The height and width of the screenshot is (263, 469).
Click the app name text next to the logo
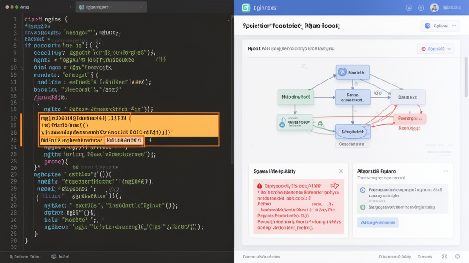(265, 8)
